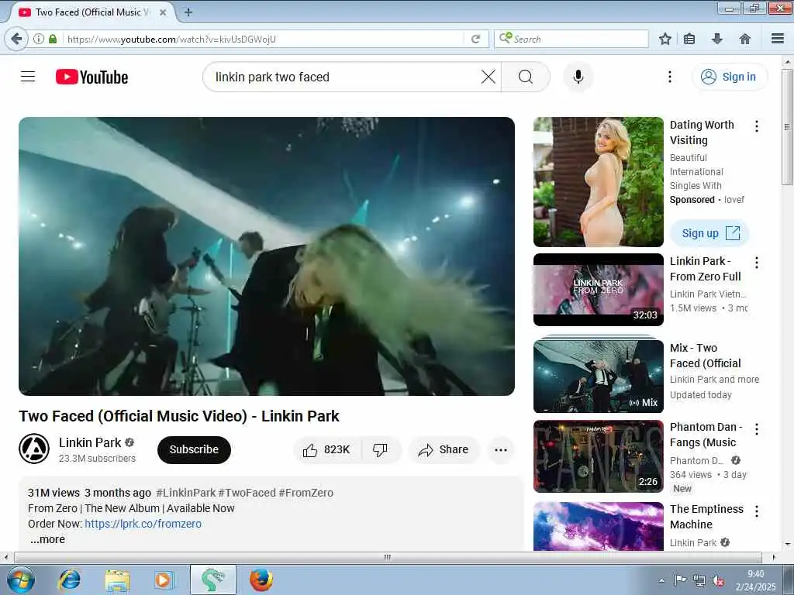Click the main video player
794x595 pixels.
tap(267, 256)
